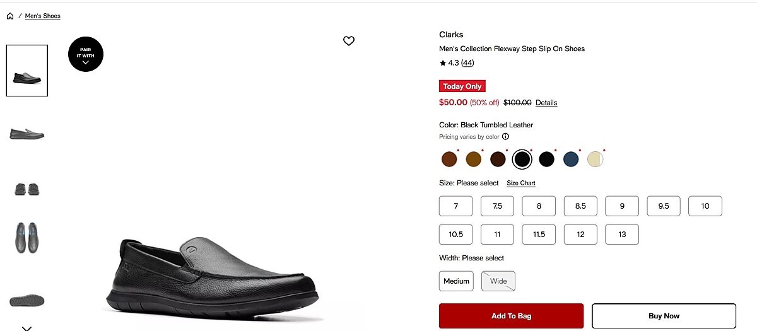Open the Size Chart
757x331 pixels.
520,183
